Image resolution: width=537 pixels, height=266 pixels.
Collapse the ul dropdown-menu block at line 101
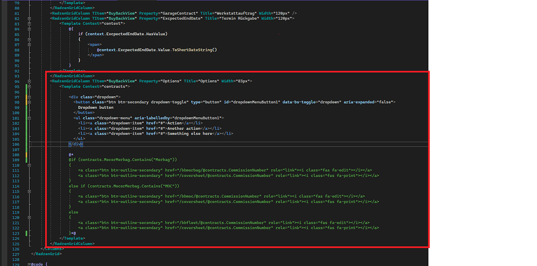[29, 118]
